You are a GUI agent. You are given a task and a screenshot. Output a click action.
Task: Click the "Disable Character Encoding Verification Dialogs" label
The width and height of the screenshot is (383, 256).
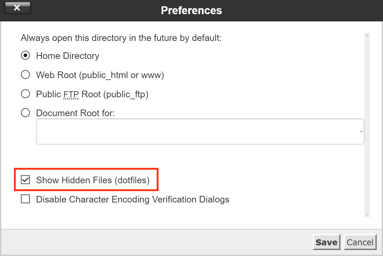pos(133,199)
